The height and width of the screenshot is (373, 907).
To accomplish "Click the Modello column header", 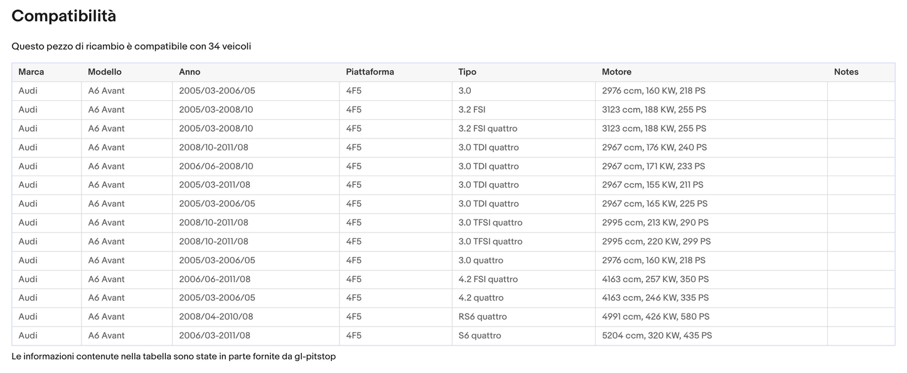I will tap(105, 72).
